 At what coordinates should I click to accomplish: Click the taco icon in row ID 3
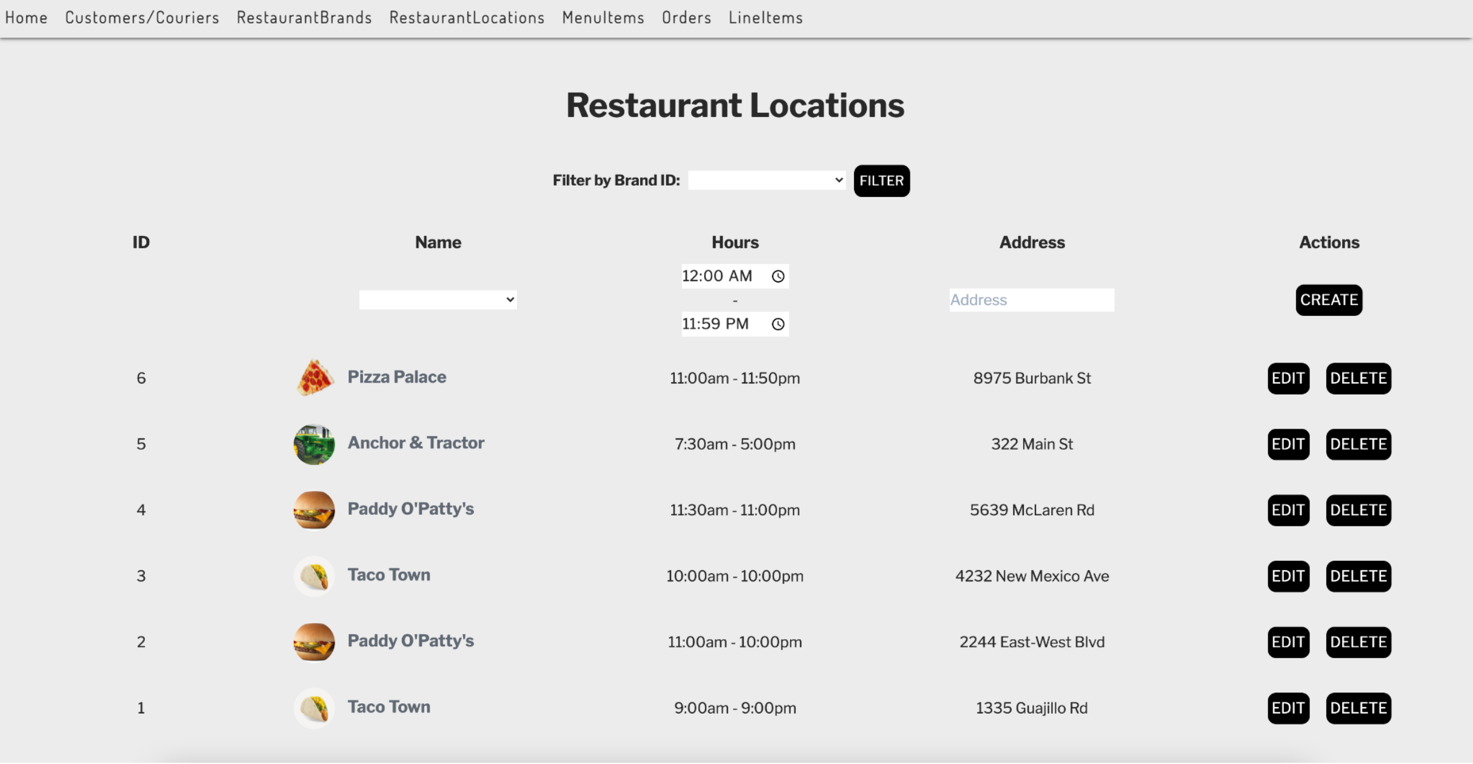coord(315,576)
